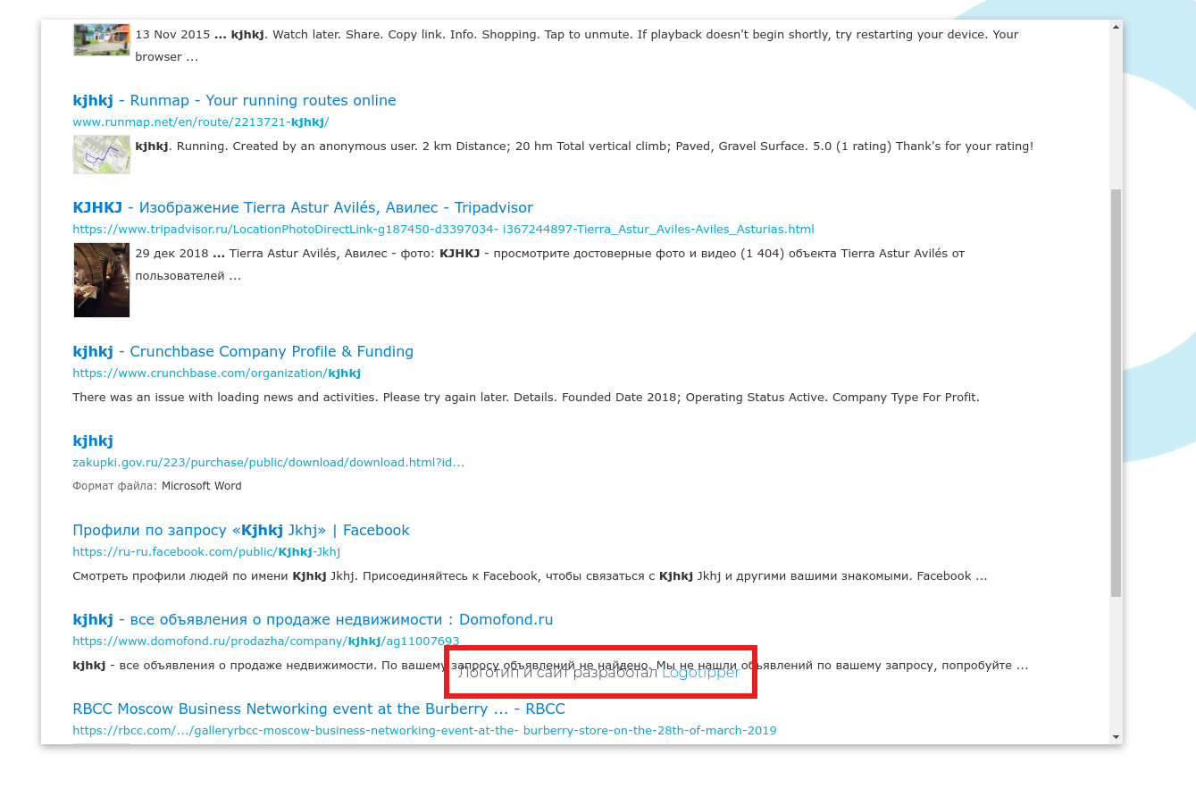Open the RBCC Moscow Business Networking result
This screenshot has width=1196, height=797.
pyautogui.click(x=319, y=709)
